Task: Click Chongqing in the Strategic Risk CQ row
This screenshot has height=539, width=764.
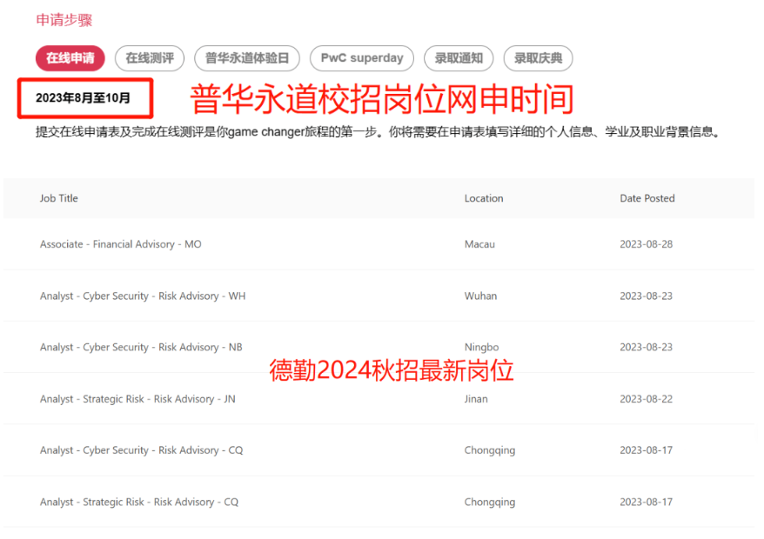Action: click(x=490, y=502)
